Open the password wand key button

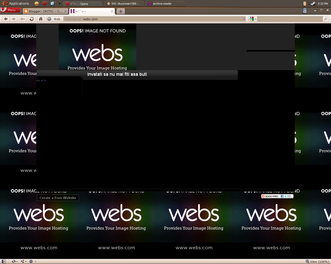(x=23, y=19)
